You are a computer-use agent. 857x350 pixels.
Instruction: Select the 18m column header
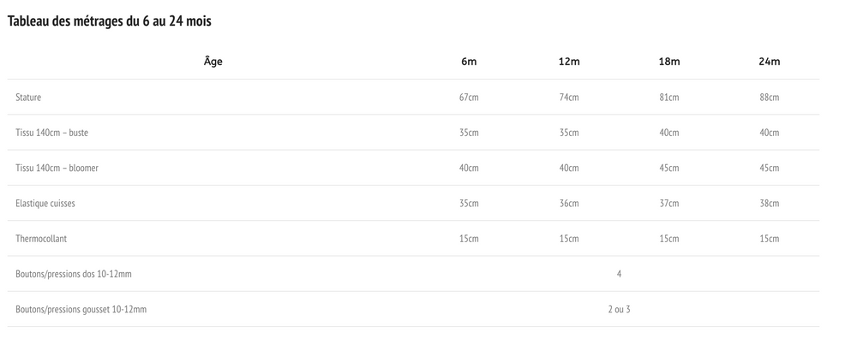pyautogui.click(x=669, y=62)
